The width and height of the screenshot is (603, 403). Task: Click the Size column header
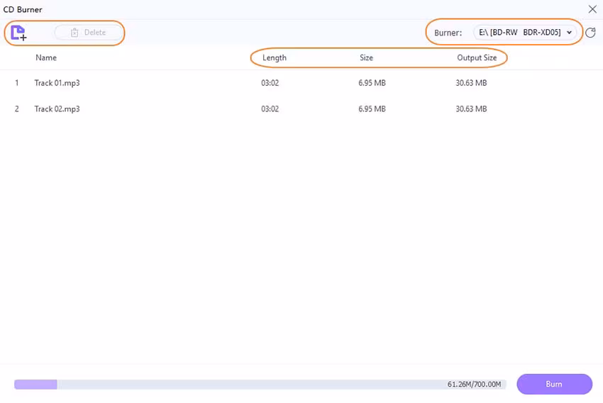pos(366,57)
